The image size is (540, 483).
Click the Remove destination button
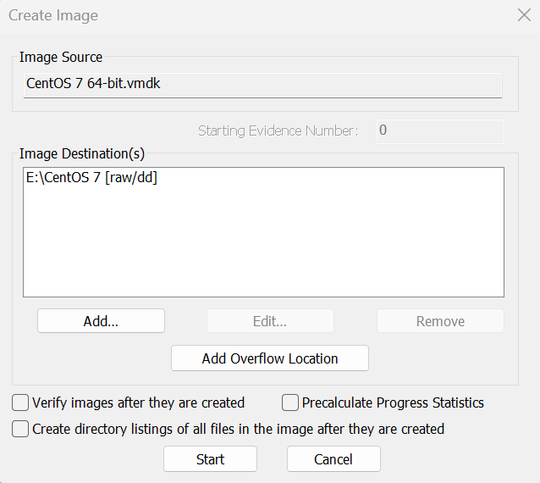(440, 321)
